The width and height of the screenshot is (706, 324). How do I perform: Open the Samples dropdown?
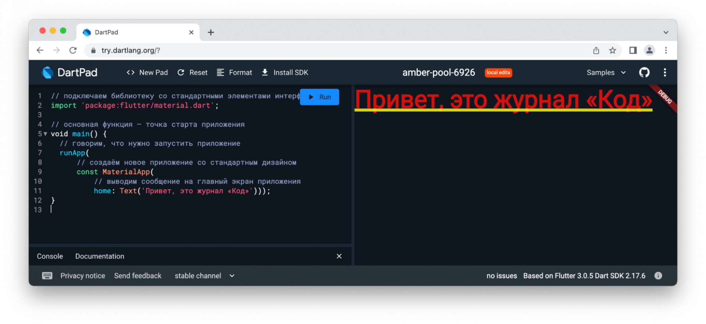point(606,72)
